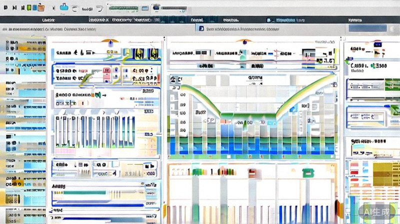This screenshot has height=224, width=400.
Task: Open the rightmost tab in the dark tab bar
Action: coord(355,20)
